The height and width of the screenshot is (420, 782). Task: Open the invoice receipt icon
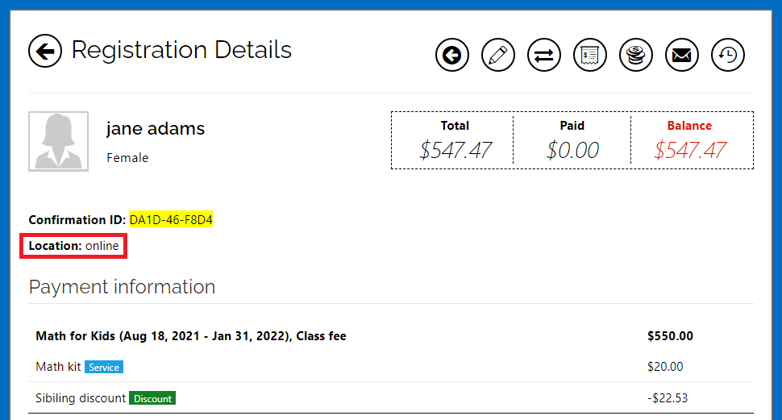(x=590, y=56)
